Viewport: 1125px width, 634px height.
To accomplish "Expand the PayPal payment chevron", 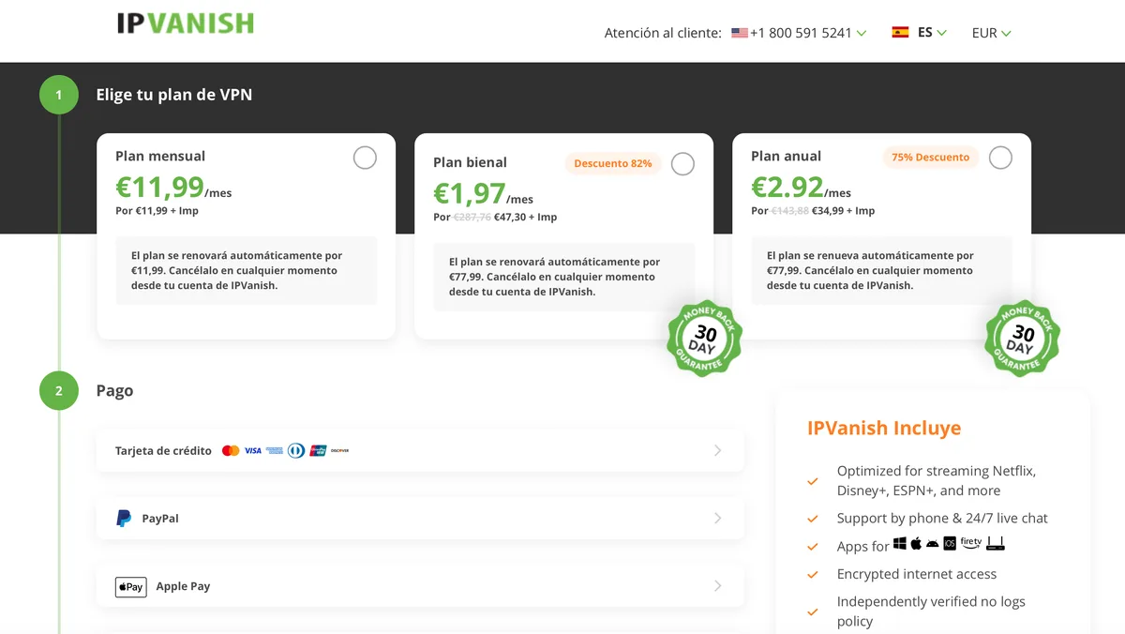I will point(718,519).
